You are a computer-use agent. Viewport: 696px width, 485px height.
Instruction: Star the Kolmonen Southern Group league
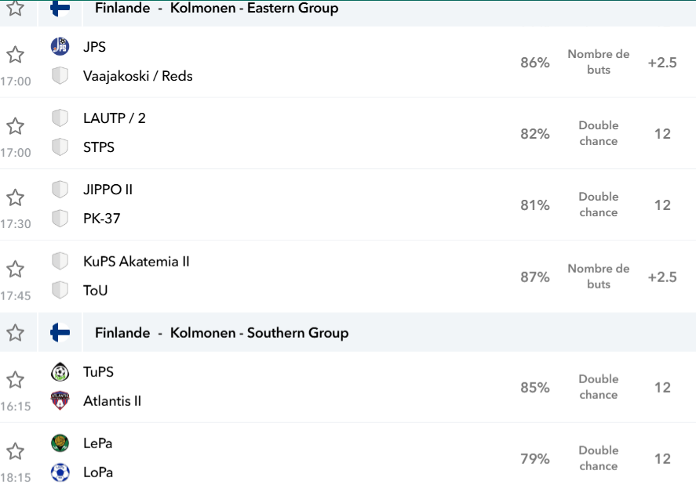pos(15,332)
